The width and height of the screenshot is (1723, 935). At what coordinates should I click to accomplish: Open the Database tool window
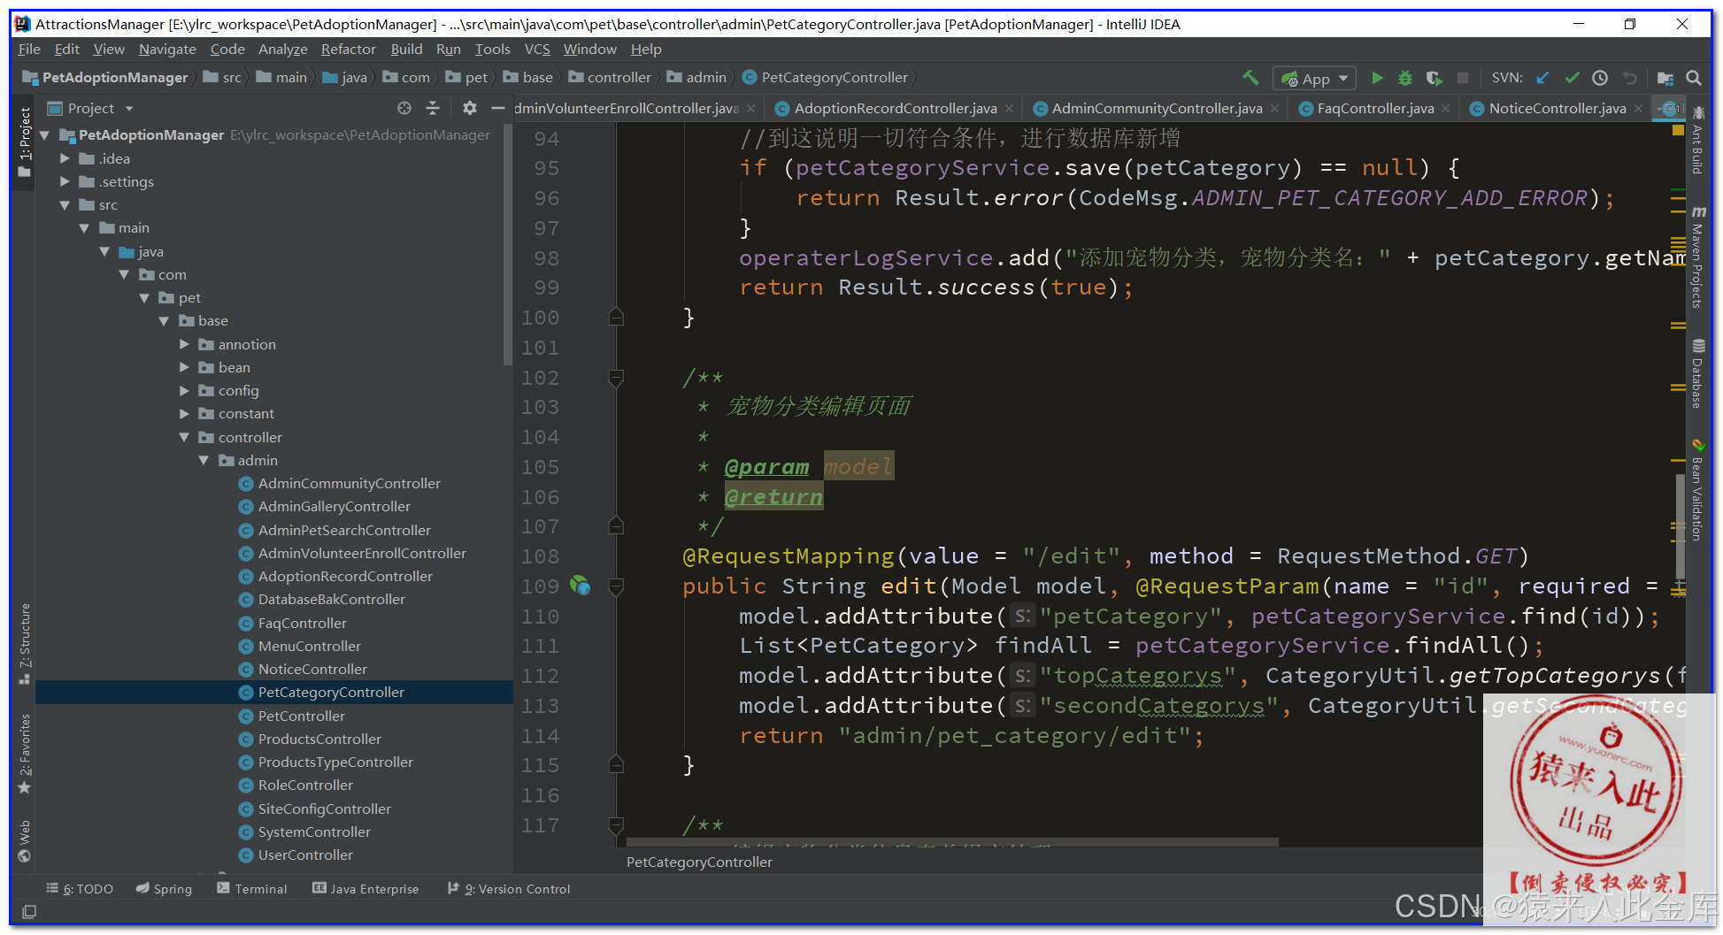pos(1697,374)
